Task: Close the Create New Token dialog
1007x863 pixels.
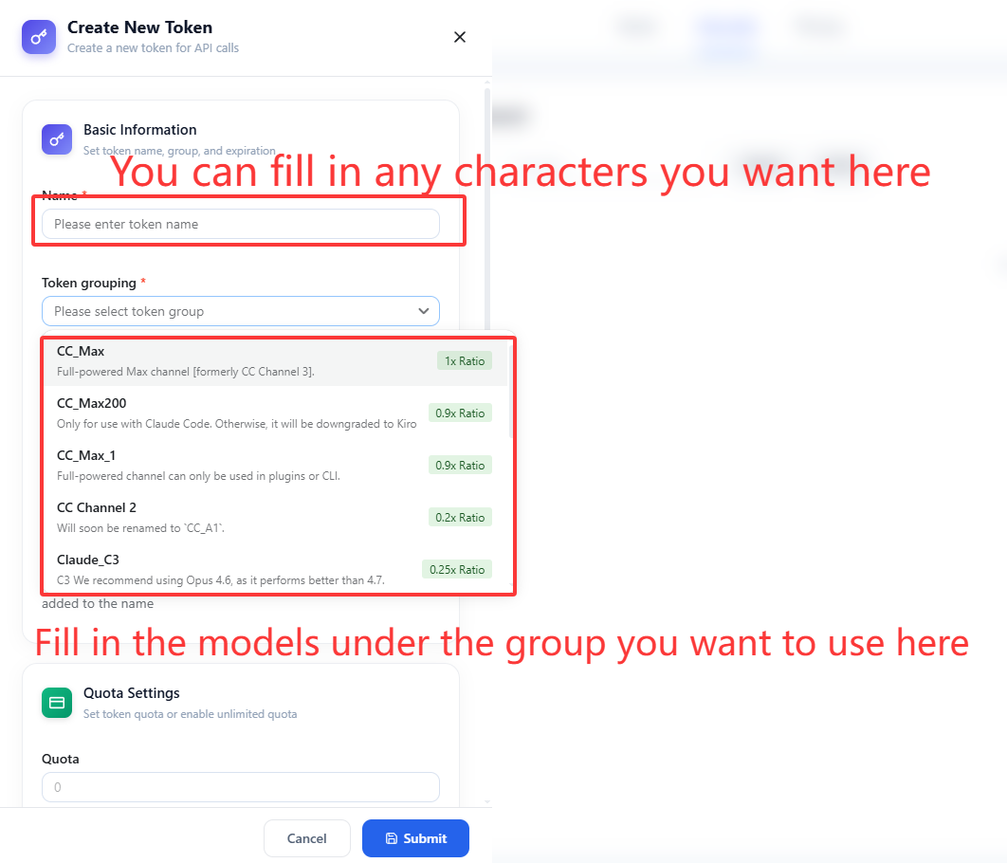Action: (460, 37)
